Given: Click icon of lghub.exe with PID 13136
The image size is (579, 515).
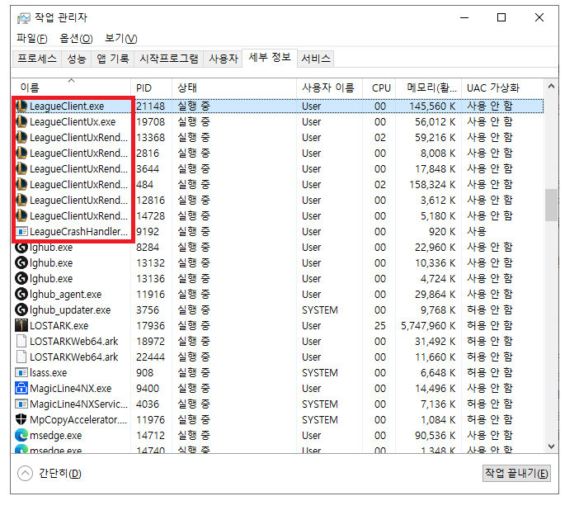Looking at the screenshot, I should point(21,279).
